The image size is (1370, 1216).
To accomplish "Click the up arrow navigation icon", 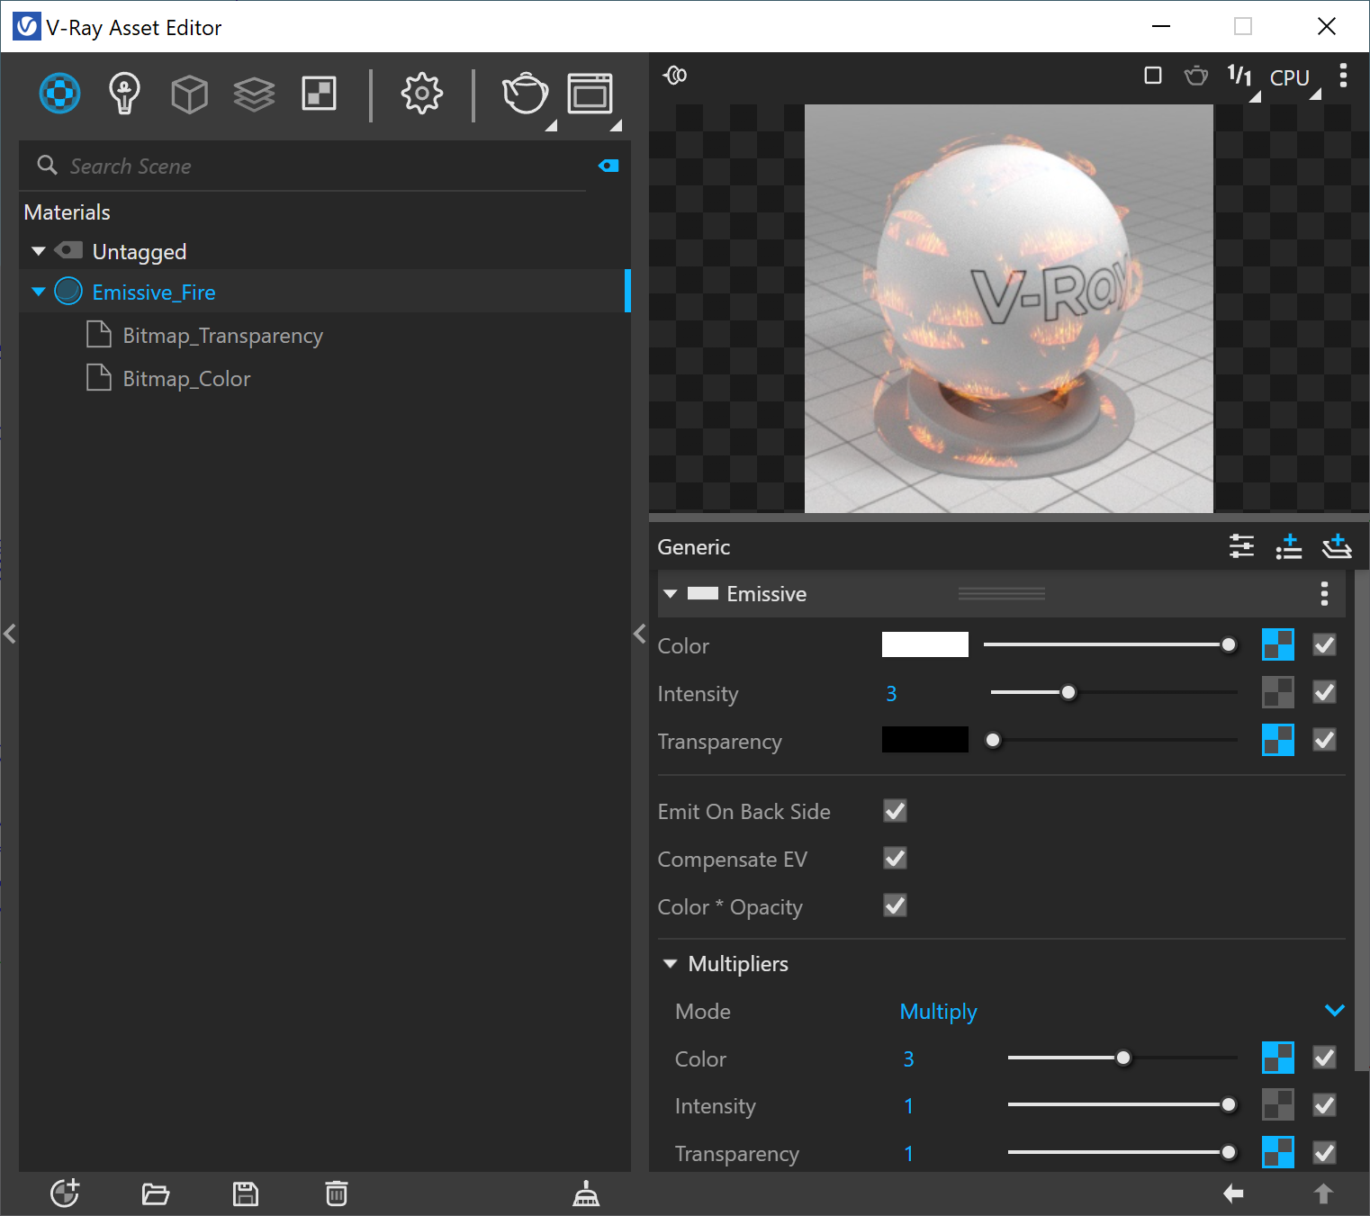I will [x=1323, y=1193].
